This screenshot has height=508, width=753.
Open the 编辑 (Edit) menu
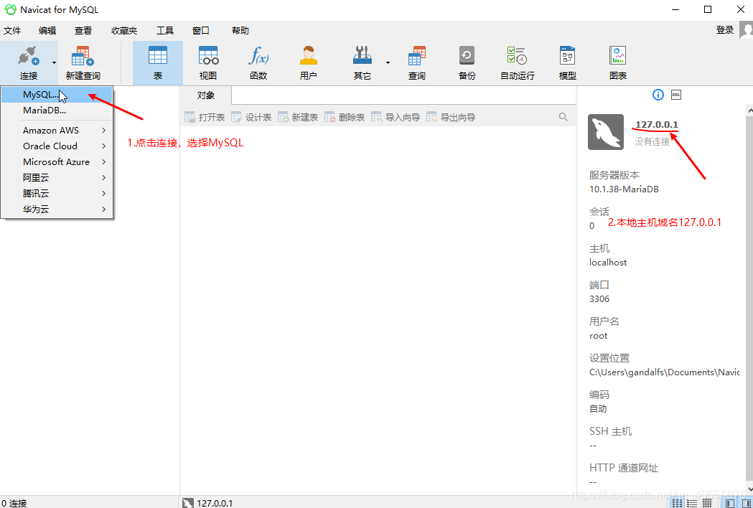tap(47, 31)
